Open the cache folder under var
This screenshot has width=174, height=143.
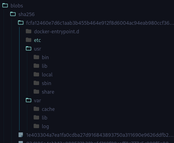[48, 109]
